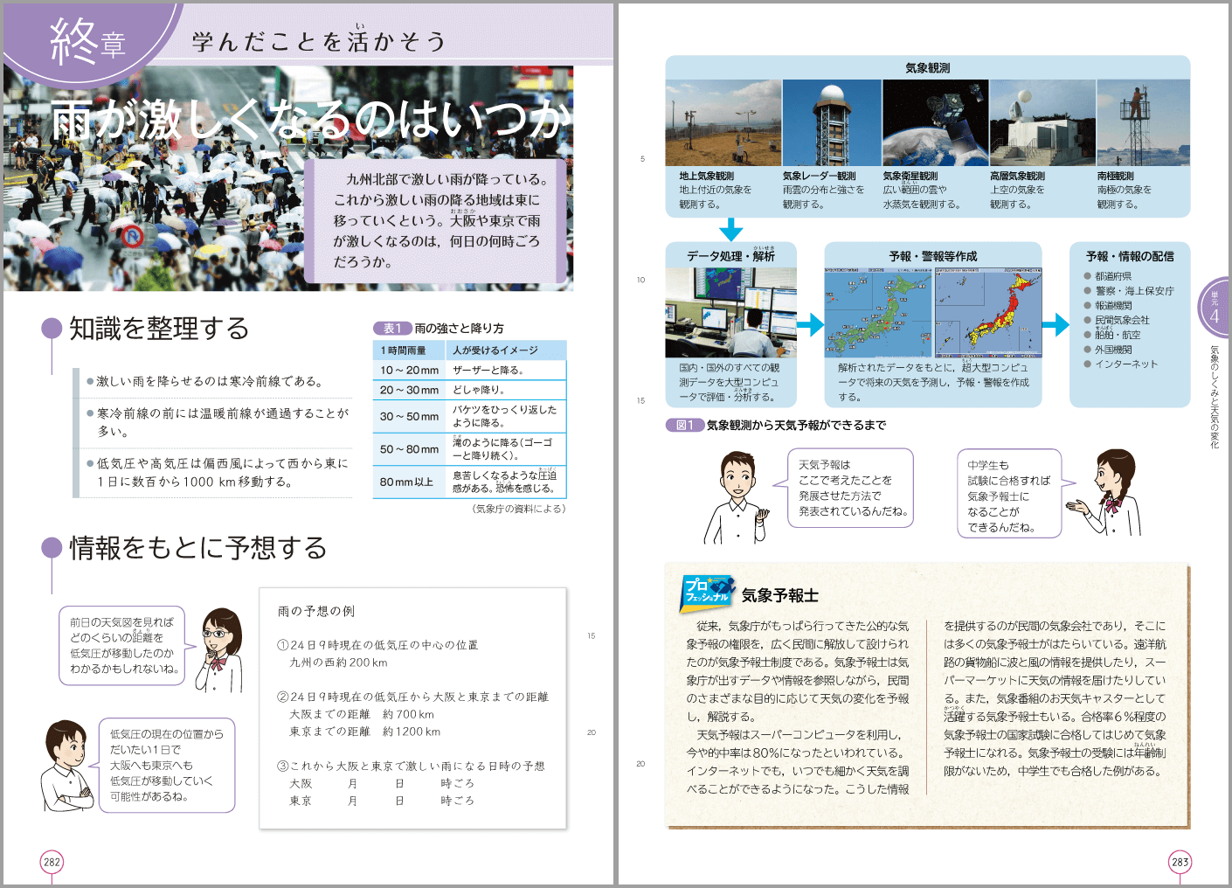Click the blank 大阪 月 日 時ごろ row
1232x888 pixels.
click(x=382, y=783)
